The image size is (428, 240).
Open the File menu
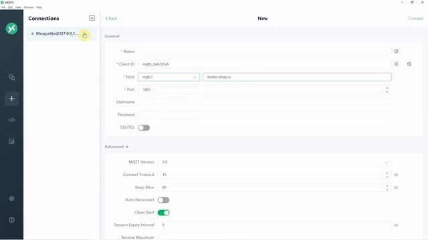pos(3,7)
